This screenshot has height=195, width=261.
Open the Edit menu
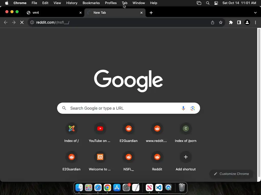pyautogui.click(x=45, y=3)
